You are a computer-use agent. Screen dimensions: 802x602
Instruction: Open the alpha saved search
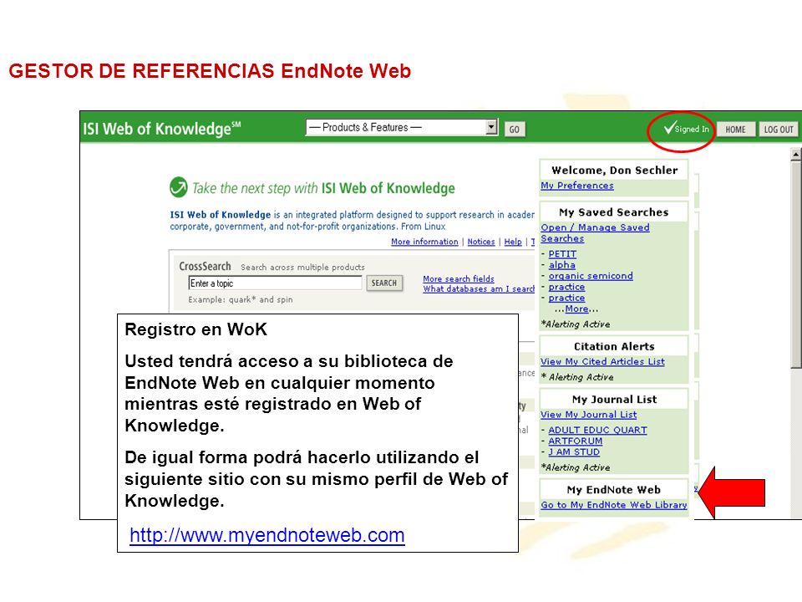561,265
